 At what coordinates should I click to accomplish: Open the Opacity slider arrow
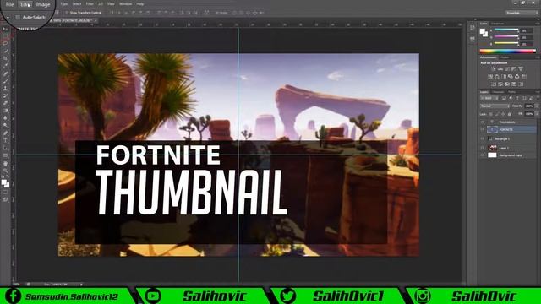click(537, 106)
